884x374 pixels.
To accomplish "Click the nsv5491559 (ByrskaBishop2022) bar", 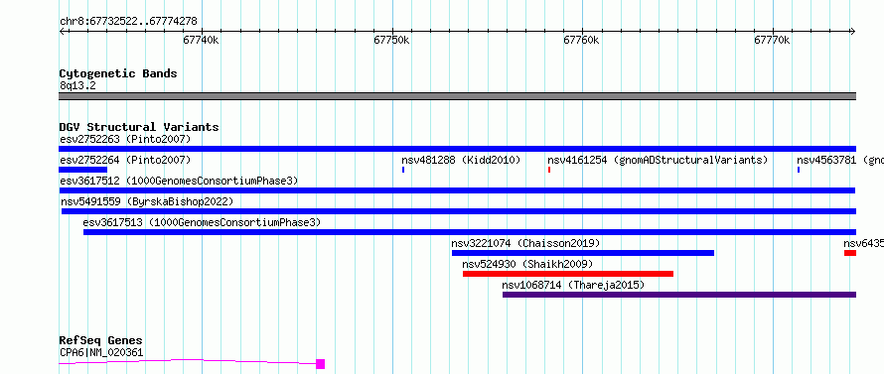I will click(x=458, y=211).
